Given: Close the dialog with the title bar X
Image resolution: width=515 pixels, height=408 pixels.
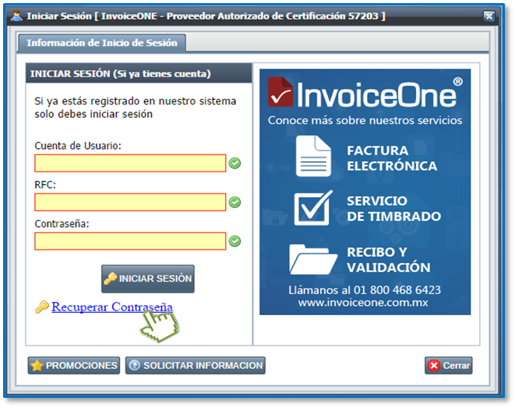Looking at the screenshot, I should (489, 16).
